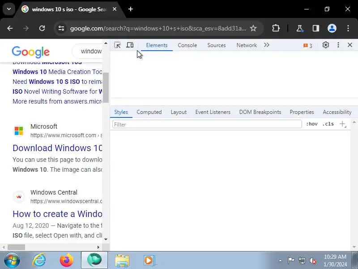Open Need Windows 10 S ISO link

(57, 82)
